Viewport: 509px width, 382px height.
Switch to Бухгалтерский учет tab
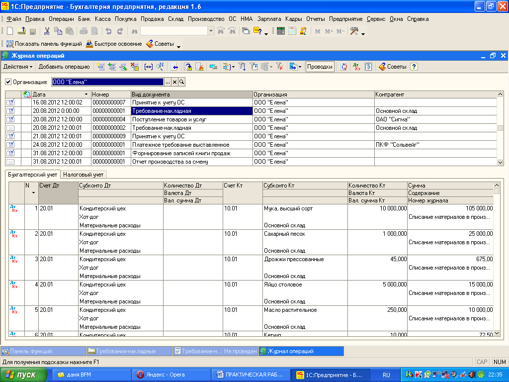click(32, 175)
